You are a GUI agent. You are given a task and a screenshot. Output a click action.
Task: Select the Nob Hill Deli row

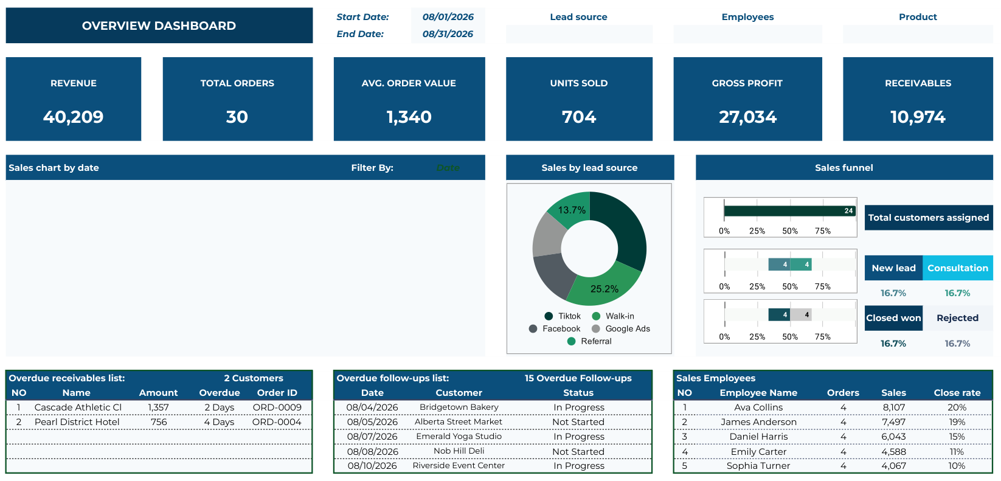pos(493,451)
